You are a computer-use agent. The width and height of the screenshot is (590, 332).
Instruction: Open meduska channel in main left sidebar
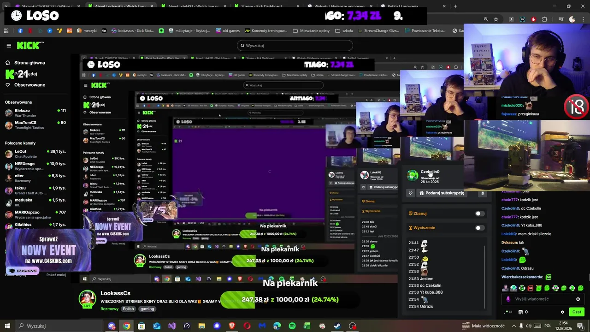point(35,202)
